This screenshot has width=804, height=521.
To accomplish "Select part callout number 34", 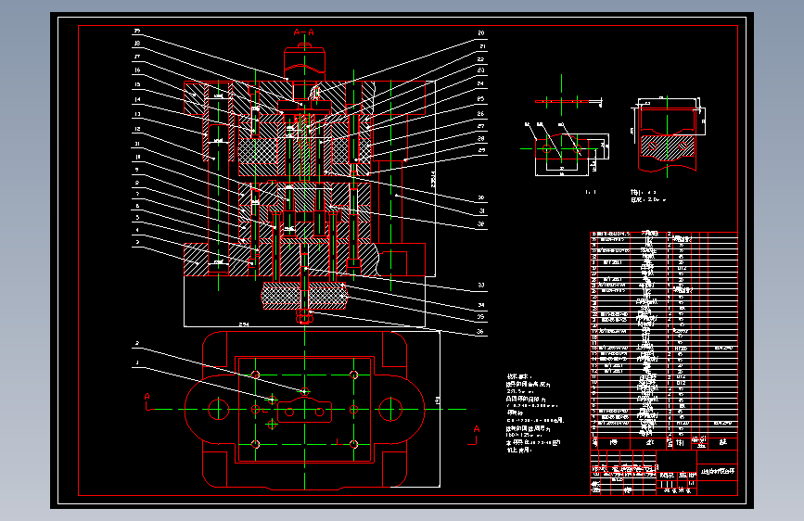I will point(481,305).
